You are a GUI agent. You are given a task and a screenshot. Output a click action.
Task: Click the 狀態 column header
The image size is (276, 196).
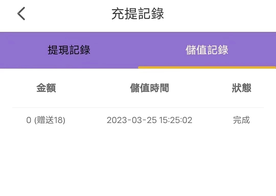241,88
